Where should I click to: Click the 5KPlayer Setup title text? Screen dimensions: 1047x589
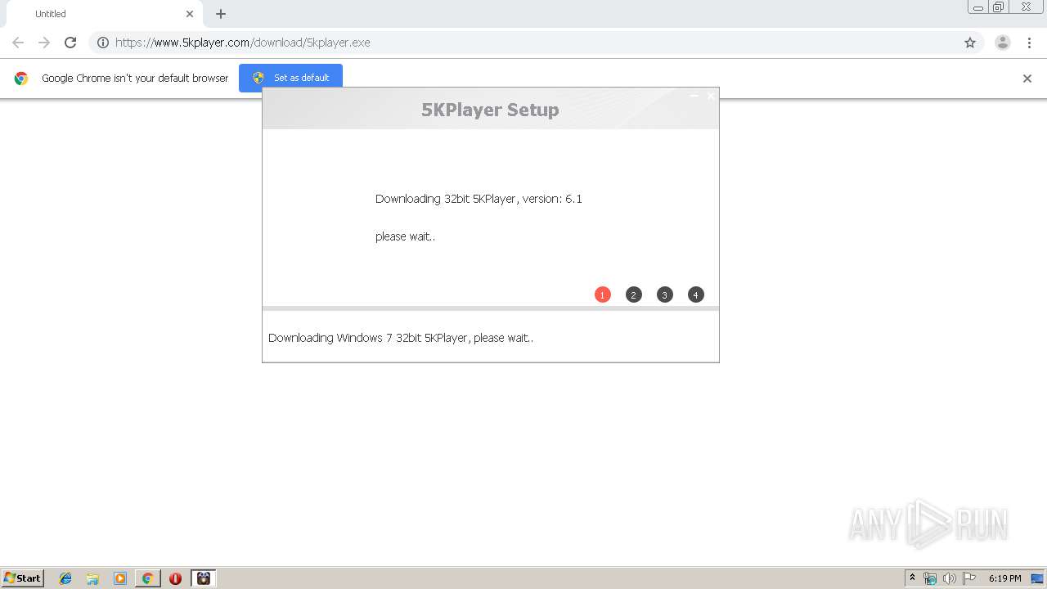click(490, 110)
